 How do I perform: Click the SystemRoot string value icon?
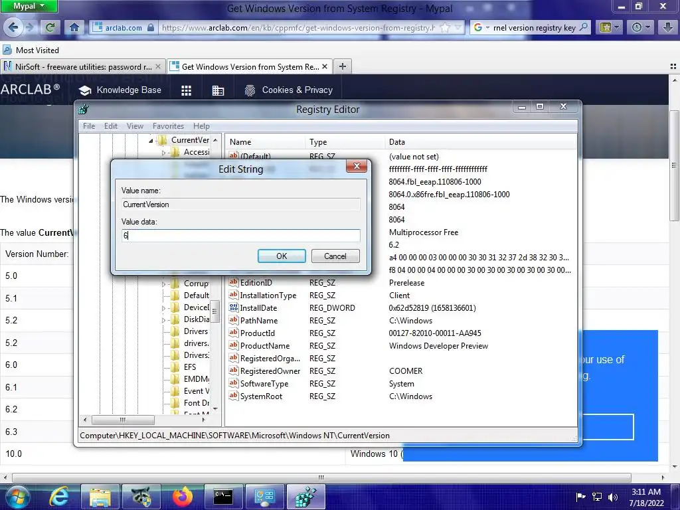[x=234, y=396]
